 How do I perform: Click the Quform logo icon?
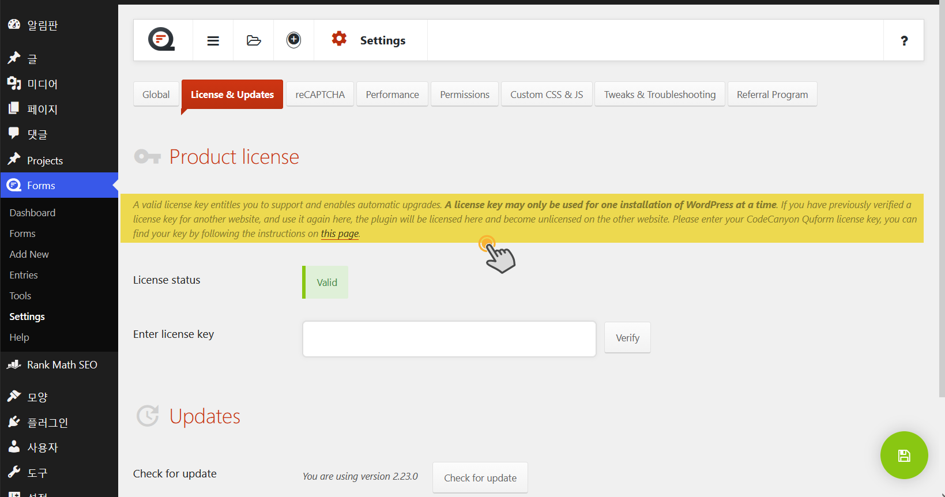162,40
